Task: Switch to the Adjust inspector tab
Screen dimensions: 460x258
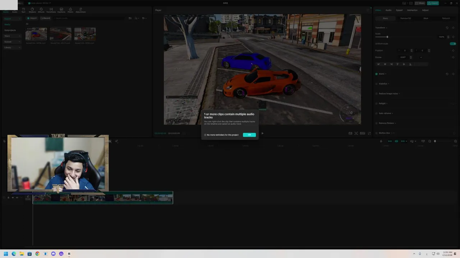Action: [x=425, y=10]
